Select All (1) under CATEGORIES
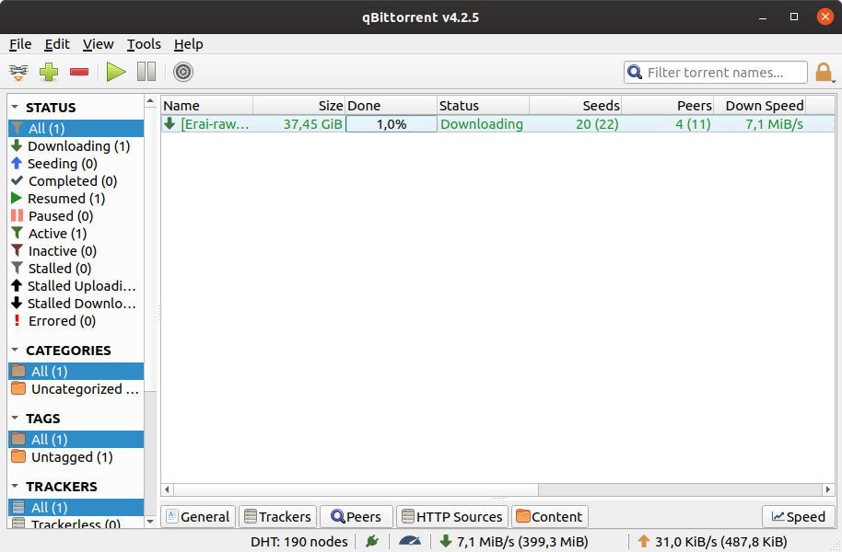 pos(76,371)
